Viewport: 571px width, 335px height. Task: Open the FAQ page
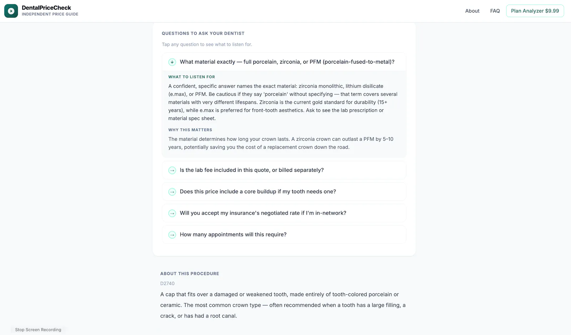(495, 11)
